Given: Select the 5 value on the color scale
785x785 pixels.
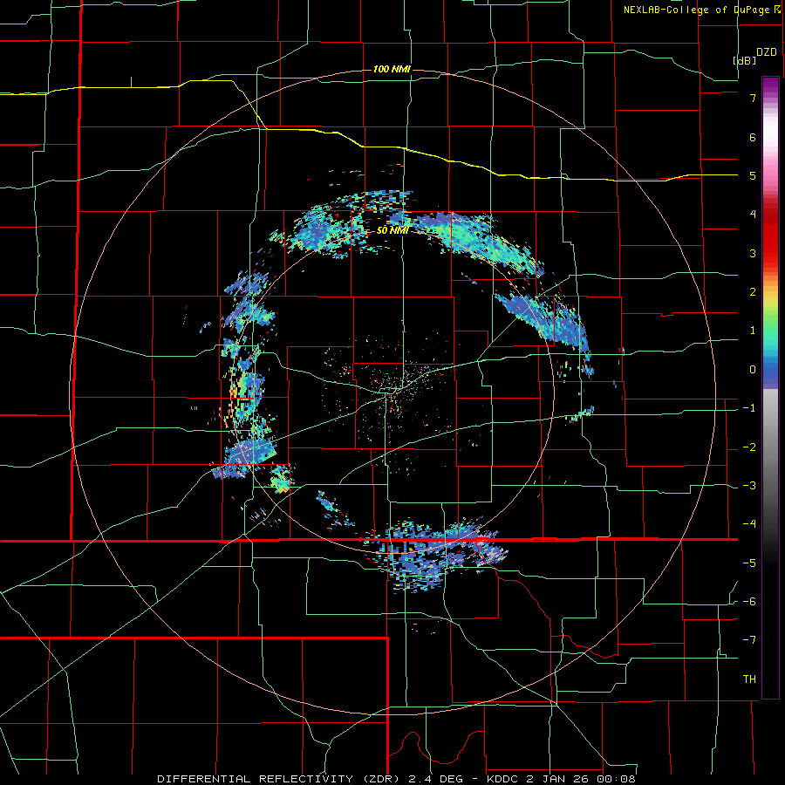Looking at the screenshot, I should 753,175.
